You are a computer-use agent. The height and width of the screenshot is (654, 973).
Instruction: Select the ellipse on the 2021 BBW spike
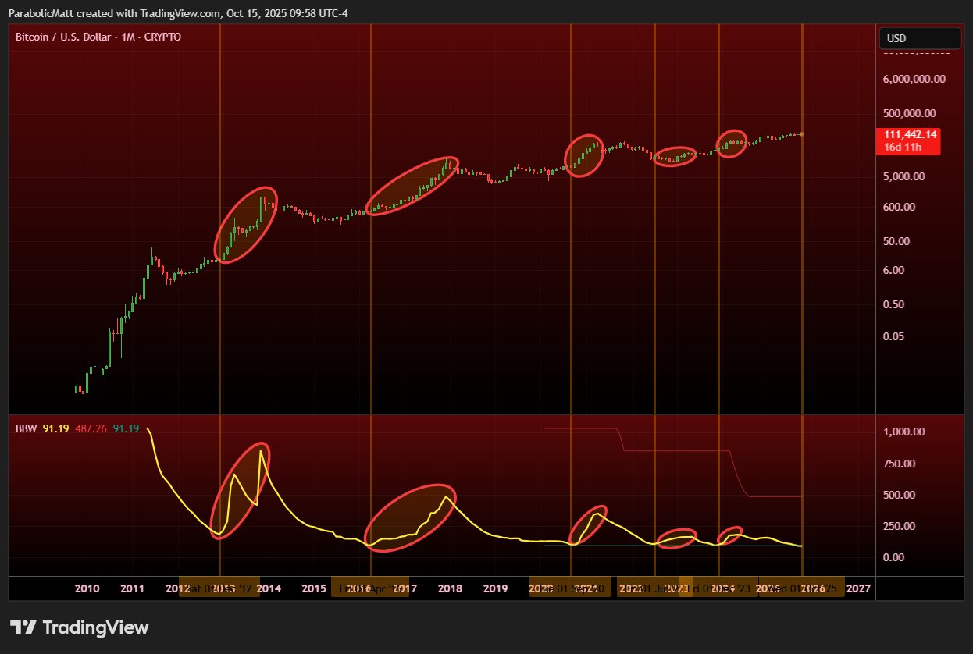pos(587,525)
